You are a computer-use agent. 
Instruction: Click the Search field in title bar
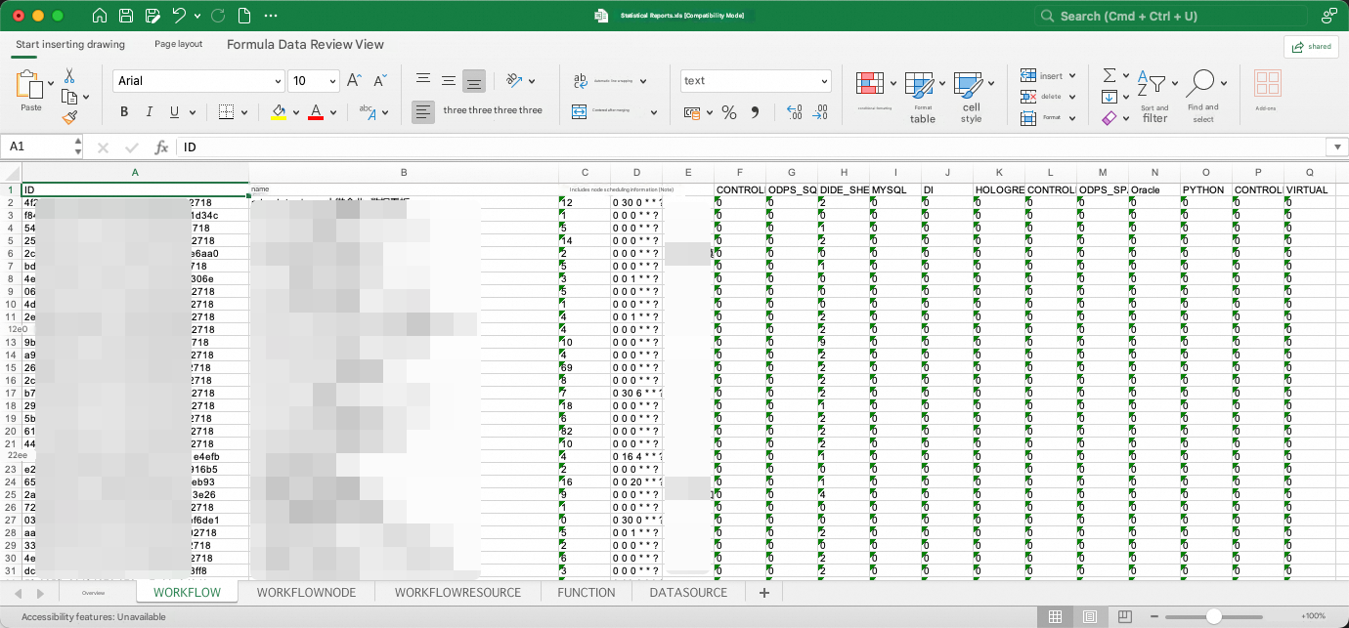pyautogui.click(x=1171, y=16)
